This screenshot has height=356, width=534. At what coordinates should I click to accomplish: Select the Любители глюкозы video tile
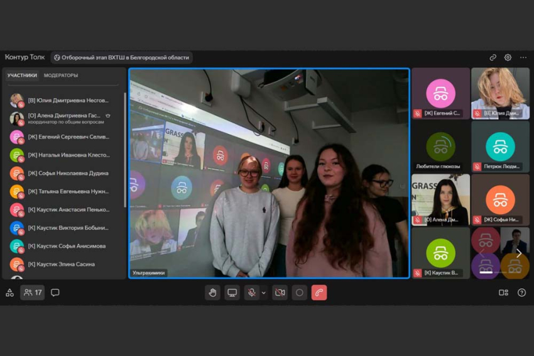[440, 148]
